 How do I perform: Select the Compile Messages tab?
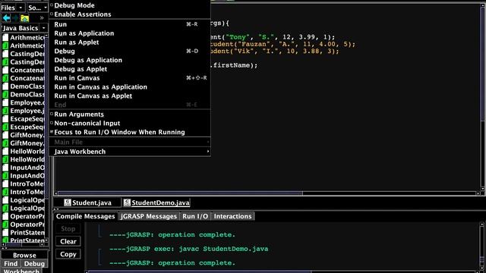tap(86, 216)
